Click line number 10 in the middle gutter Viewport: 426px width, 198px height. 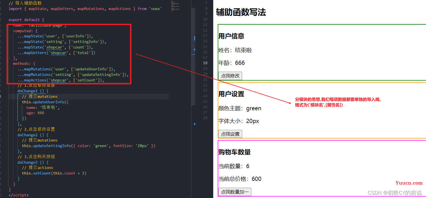(x=205, y=19)
